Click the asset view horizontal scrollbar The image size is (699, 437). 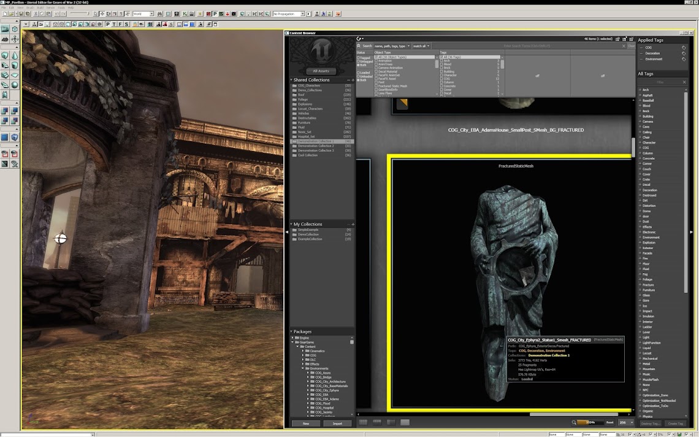point(574,414)
